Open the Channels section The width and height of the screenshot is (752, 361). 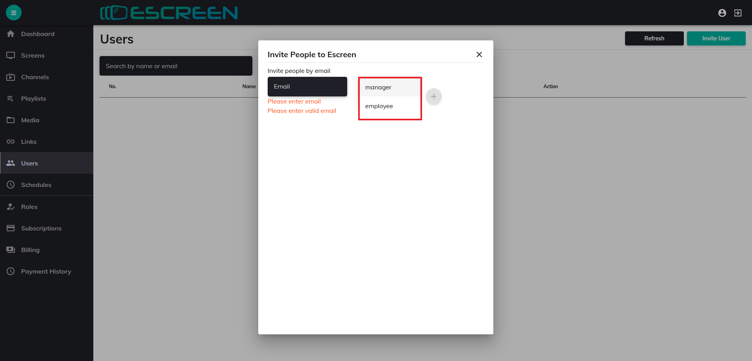click(x=35, y=77)
